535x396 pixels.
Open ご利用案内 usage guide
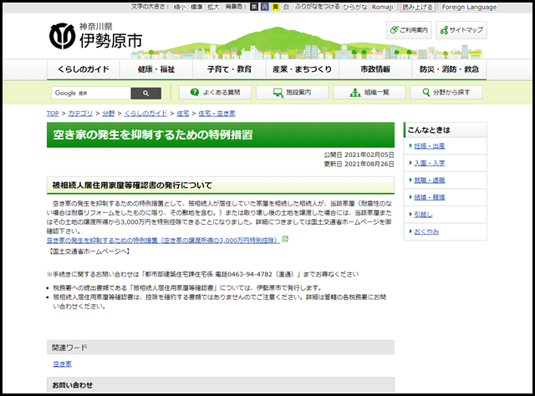409,30
